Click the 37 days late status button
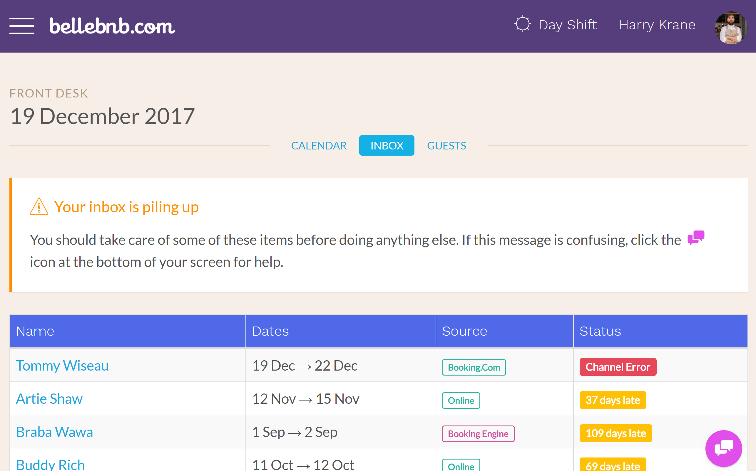The width and height of the screenshot is (756, 471). coord(612,401)
